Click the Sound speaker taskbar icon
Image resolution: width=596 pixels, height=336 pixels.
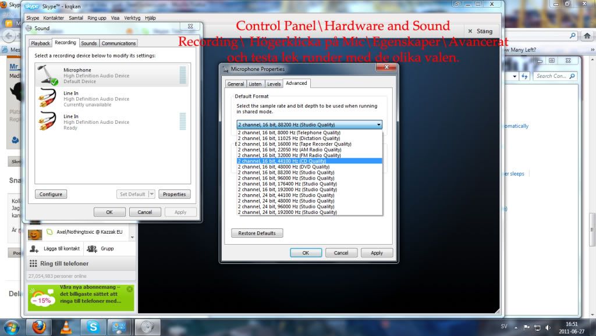tap(147, 327)
